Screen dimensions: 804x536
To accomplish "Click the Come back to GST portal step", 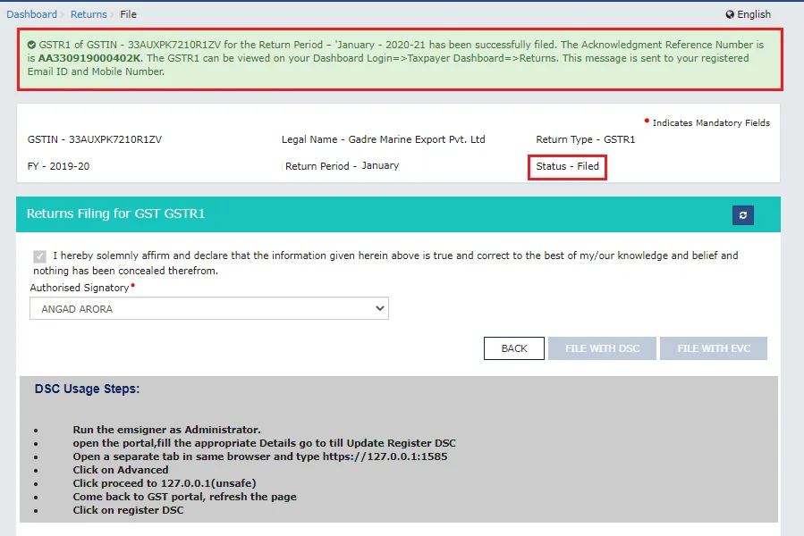I will click(184, 497).
